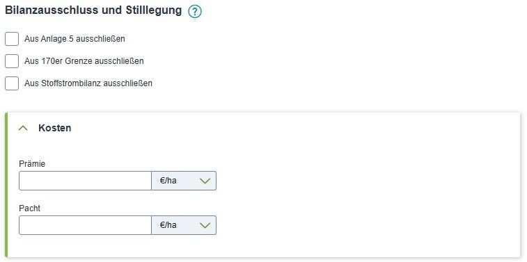527x262 pixels.
Task: Click the Bilanzausschluss und Stilllegung heading
Action: (x=93, y=10)
